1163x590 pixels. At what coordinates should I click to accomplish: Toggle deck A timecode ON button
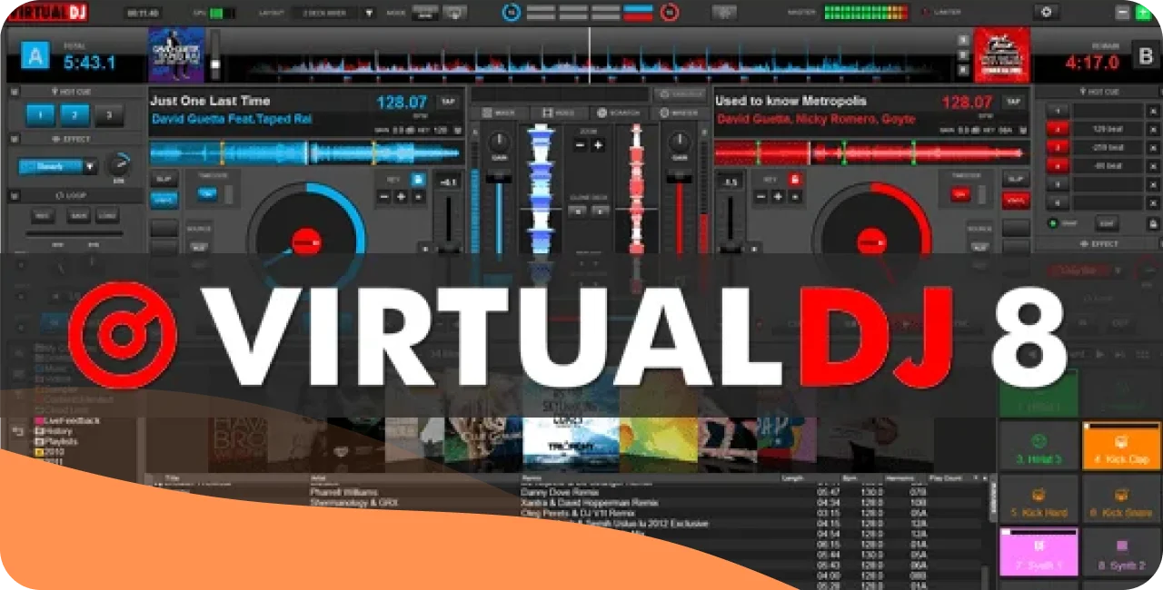(207, 193)
